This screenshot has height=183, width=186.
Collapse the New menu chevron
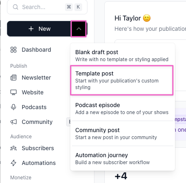pos(78,29)
